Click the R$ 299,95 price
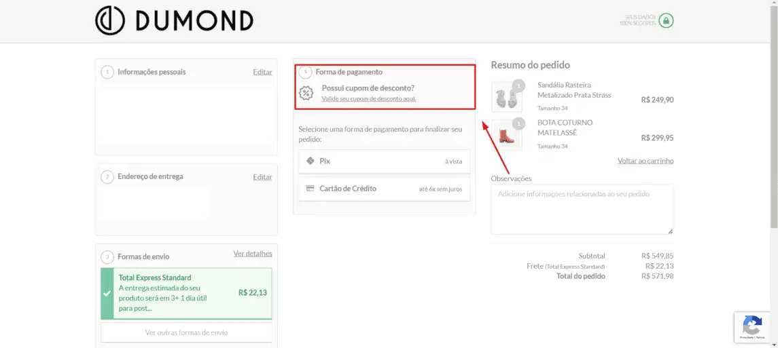 (658, 138)
